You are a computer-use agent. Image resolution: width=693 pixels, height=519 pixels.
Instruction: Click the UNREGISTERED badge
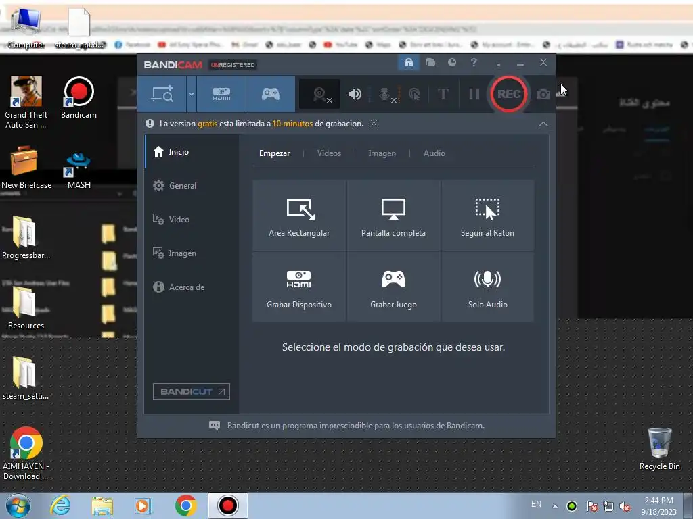pyautogui.click(x=233, y=65)
